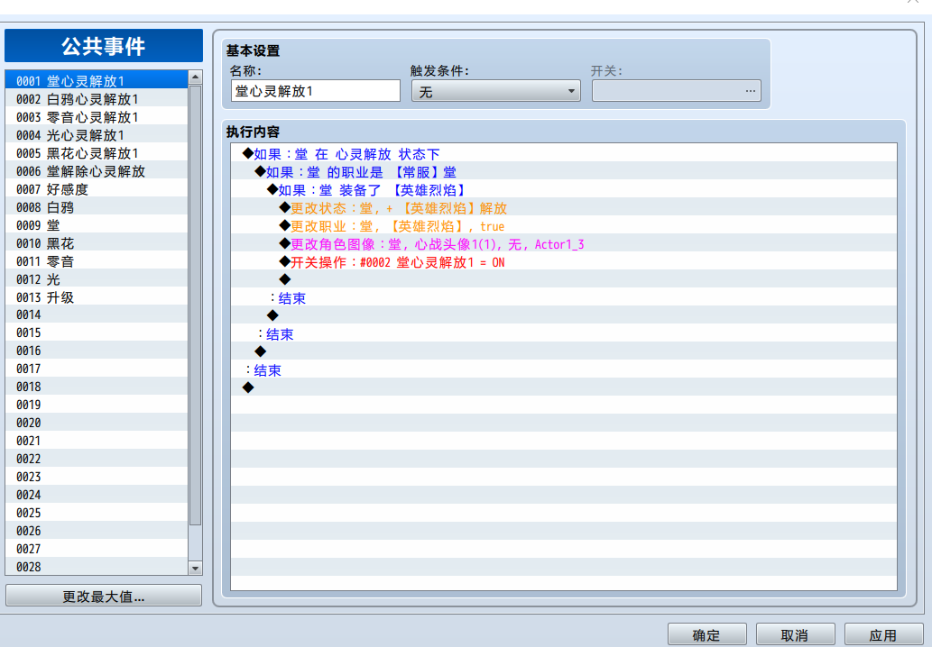932x647 pixels.
Task: Open the 触发条件 dropdown set to 无
Action: (495, 91)
